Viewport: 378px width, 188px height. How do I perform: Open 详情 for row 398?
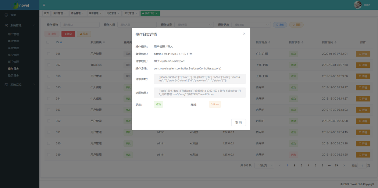click(363, 54)
